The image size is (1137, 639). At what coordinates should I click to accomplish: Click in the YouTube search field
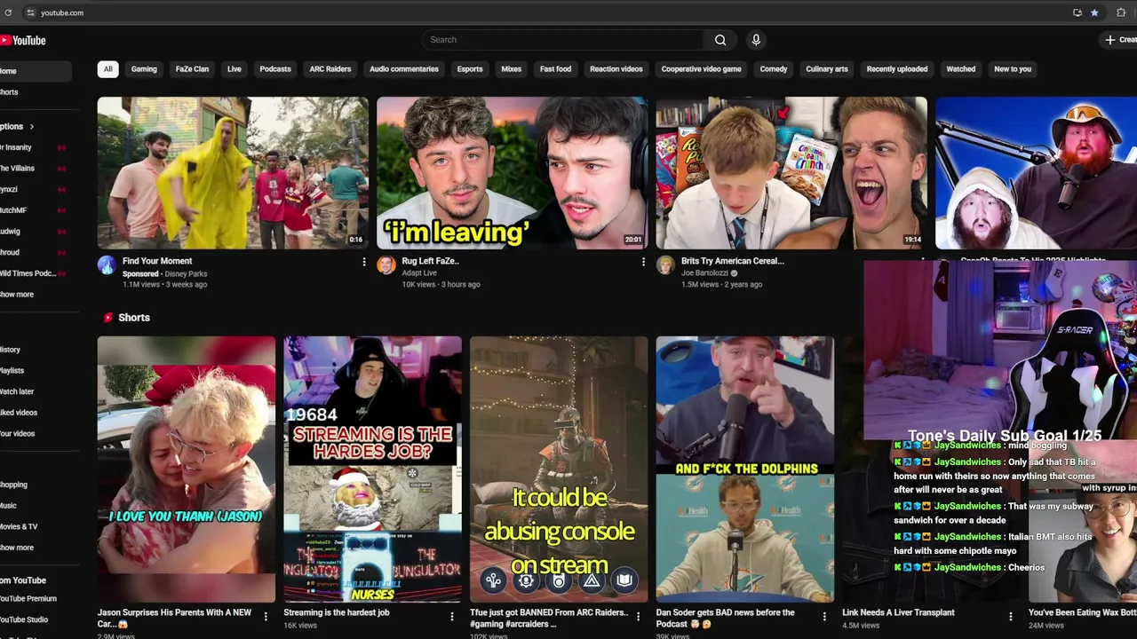[563, 40]
